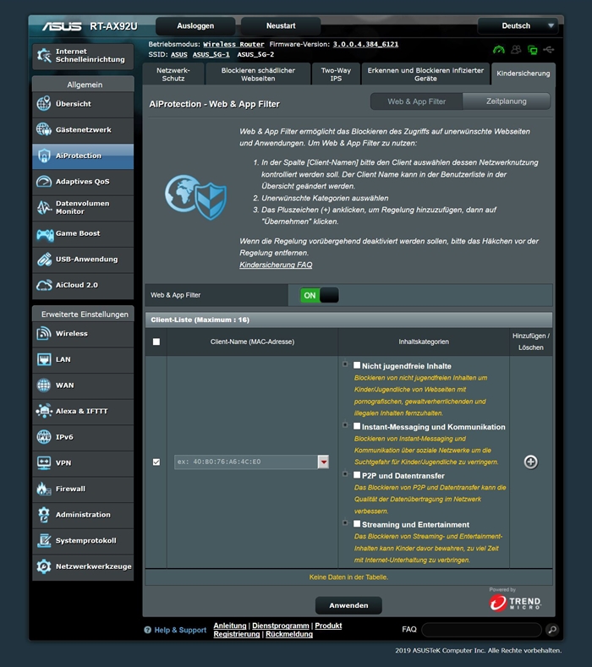Click the Ausloggen button
This screenshot has width=592, height=667.
point(195,26)
